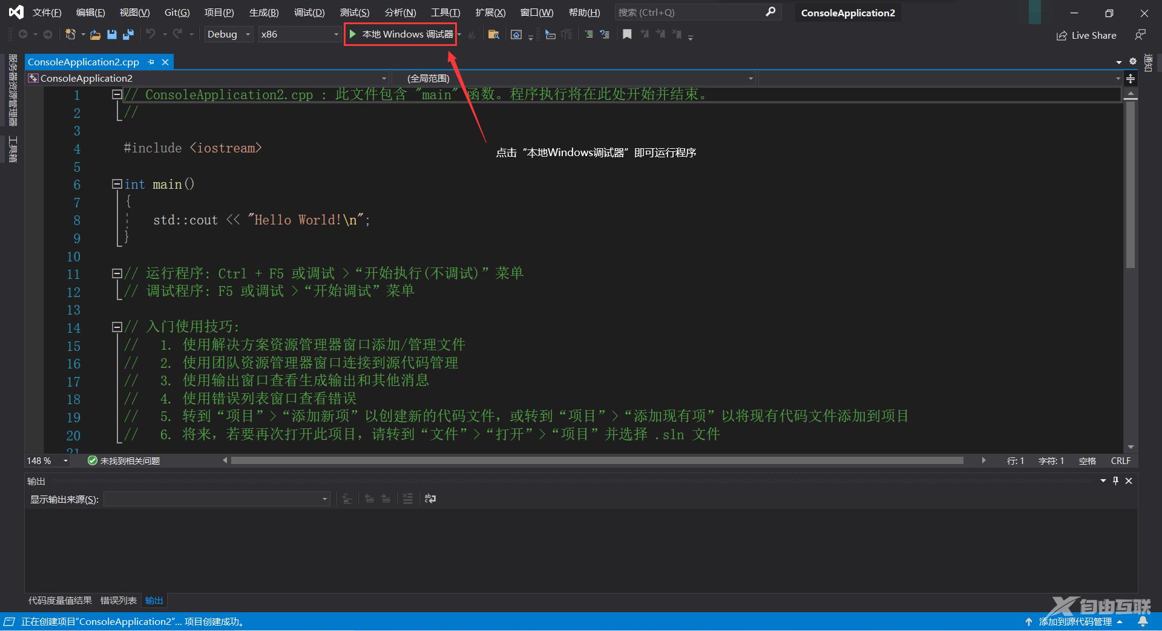Image resolution: width=1162 pixels, height=631 pixels.
Task: Open the 工具箱 side tab
Action: coord(13,149)
